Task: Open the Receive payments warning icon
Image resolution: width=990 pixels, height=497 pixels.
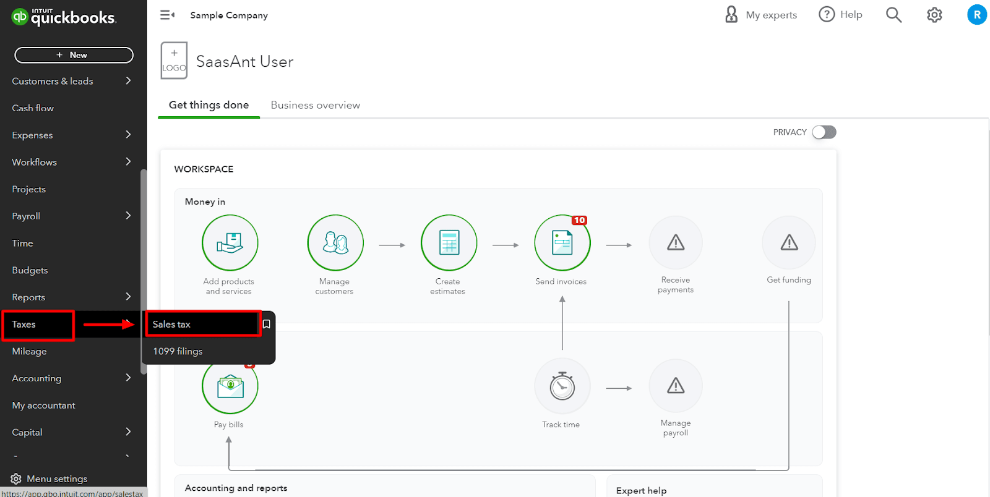Action: pos(676,242)
